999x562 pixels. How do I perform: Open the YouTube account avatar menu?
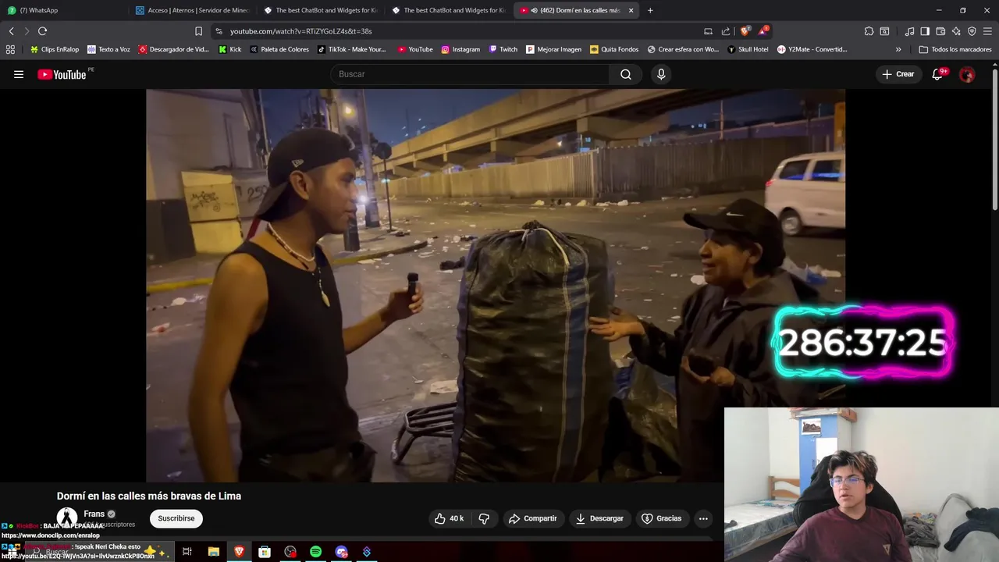pos(967,74)
